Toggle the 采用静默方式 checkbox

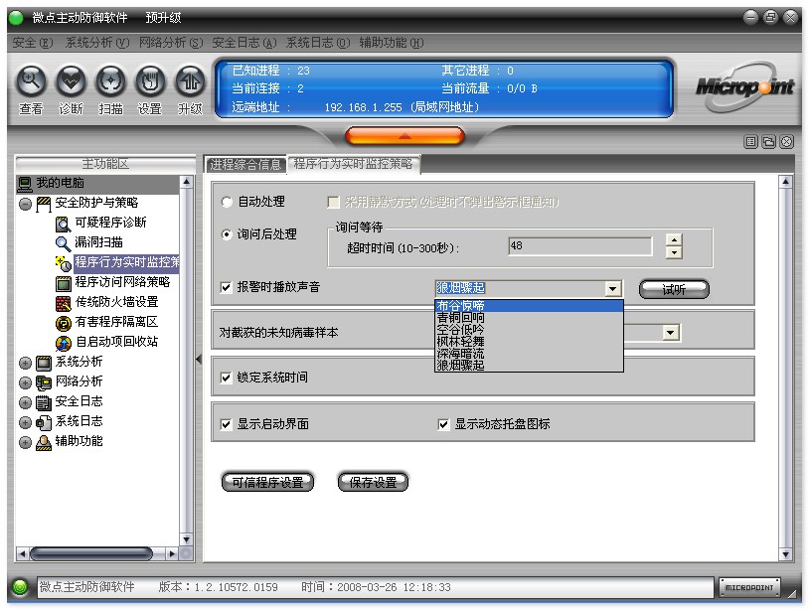(333, 202)
